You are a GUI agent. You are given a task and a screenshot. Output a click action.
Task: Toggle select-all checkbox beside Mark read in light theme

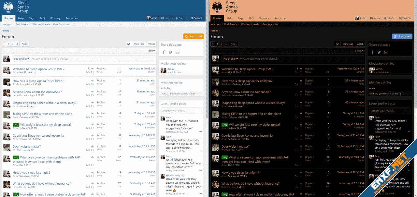click(129, 44)
